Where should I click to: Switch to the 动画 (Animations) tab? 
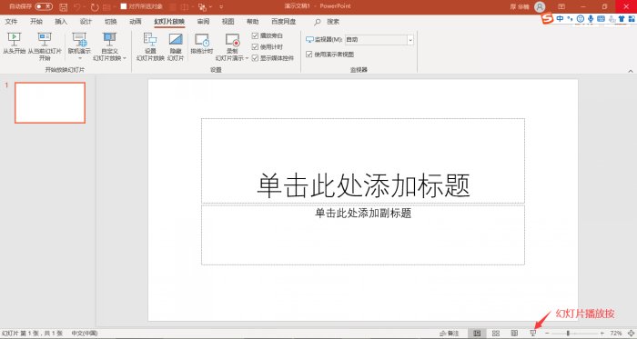(136, 22)
